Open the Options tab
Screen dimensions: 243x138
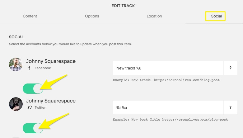point(92,16)
